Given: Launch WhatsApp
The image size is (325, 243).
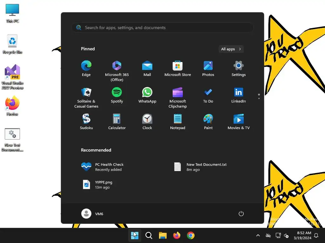Looking at the screenshot, I should click(147, 96).
